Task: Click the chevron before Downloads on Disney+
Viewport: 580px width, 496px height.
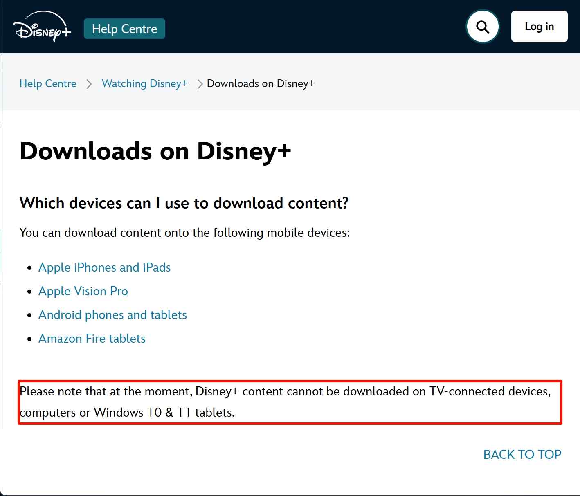Action: pos(200,83)
